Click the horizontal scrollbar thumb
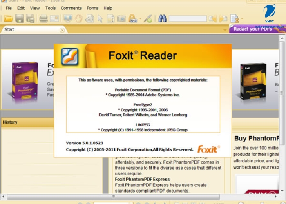Viewport: 286px width, 204px height. pyautogui.click(x=113, y=197)
